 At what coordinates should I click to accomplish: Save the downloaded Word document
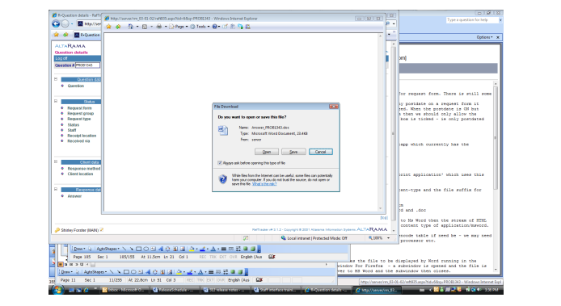point(293,152)
